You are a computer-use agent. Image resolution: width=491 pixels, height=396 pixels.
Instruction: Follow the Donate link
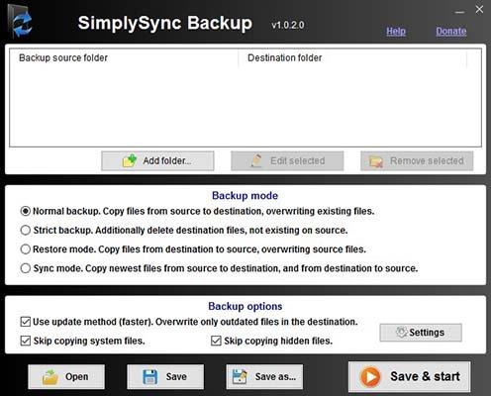[451, 32]
